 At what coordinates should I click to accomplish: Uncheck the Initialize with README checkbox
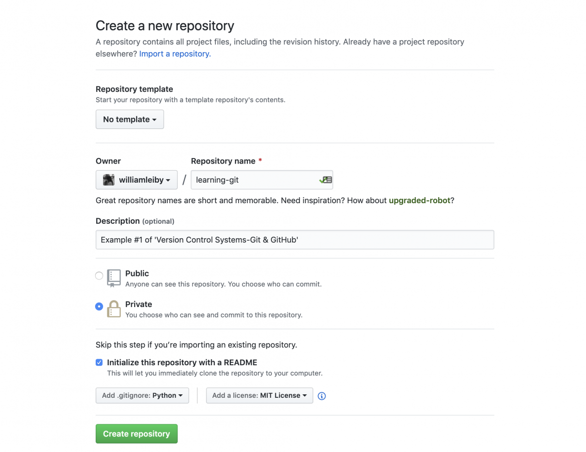click(x=99, y=362)
